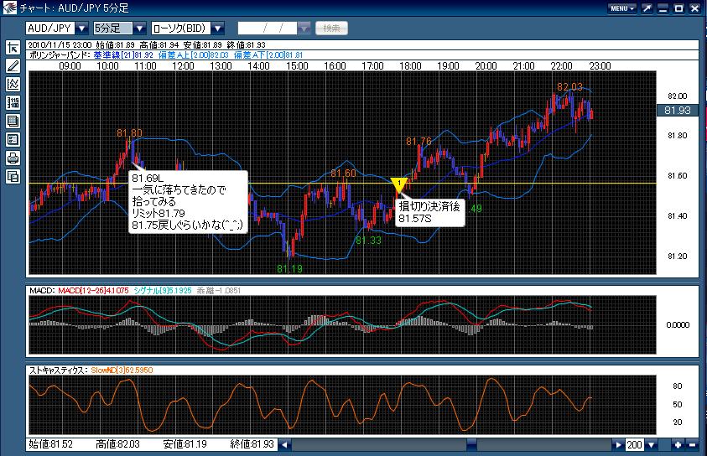This screenshot has width=707, height=456.
Task: Open the stacked grid windows icon
Action: [13, 122]
